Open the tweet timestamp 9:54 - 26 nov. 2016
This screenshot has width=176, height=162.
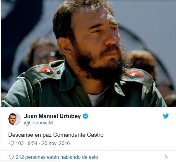[x=49, y=143]
